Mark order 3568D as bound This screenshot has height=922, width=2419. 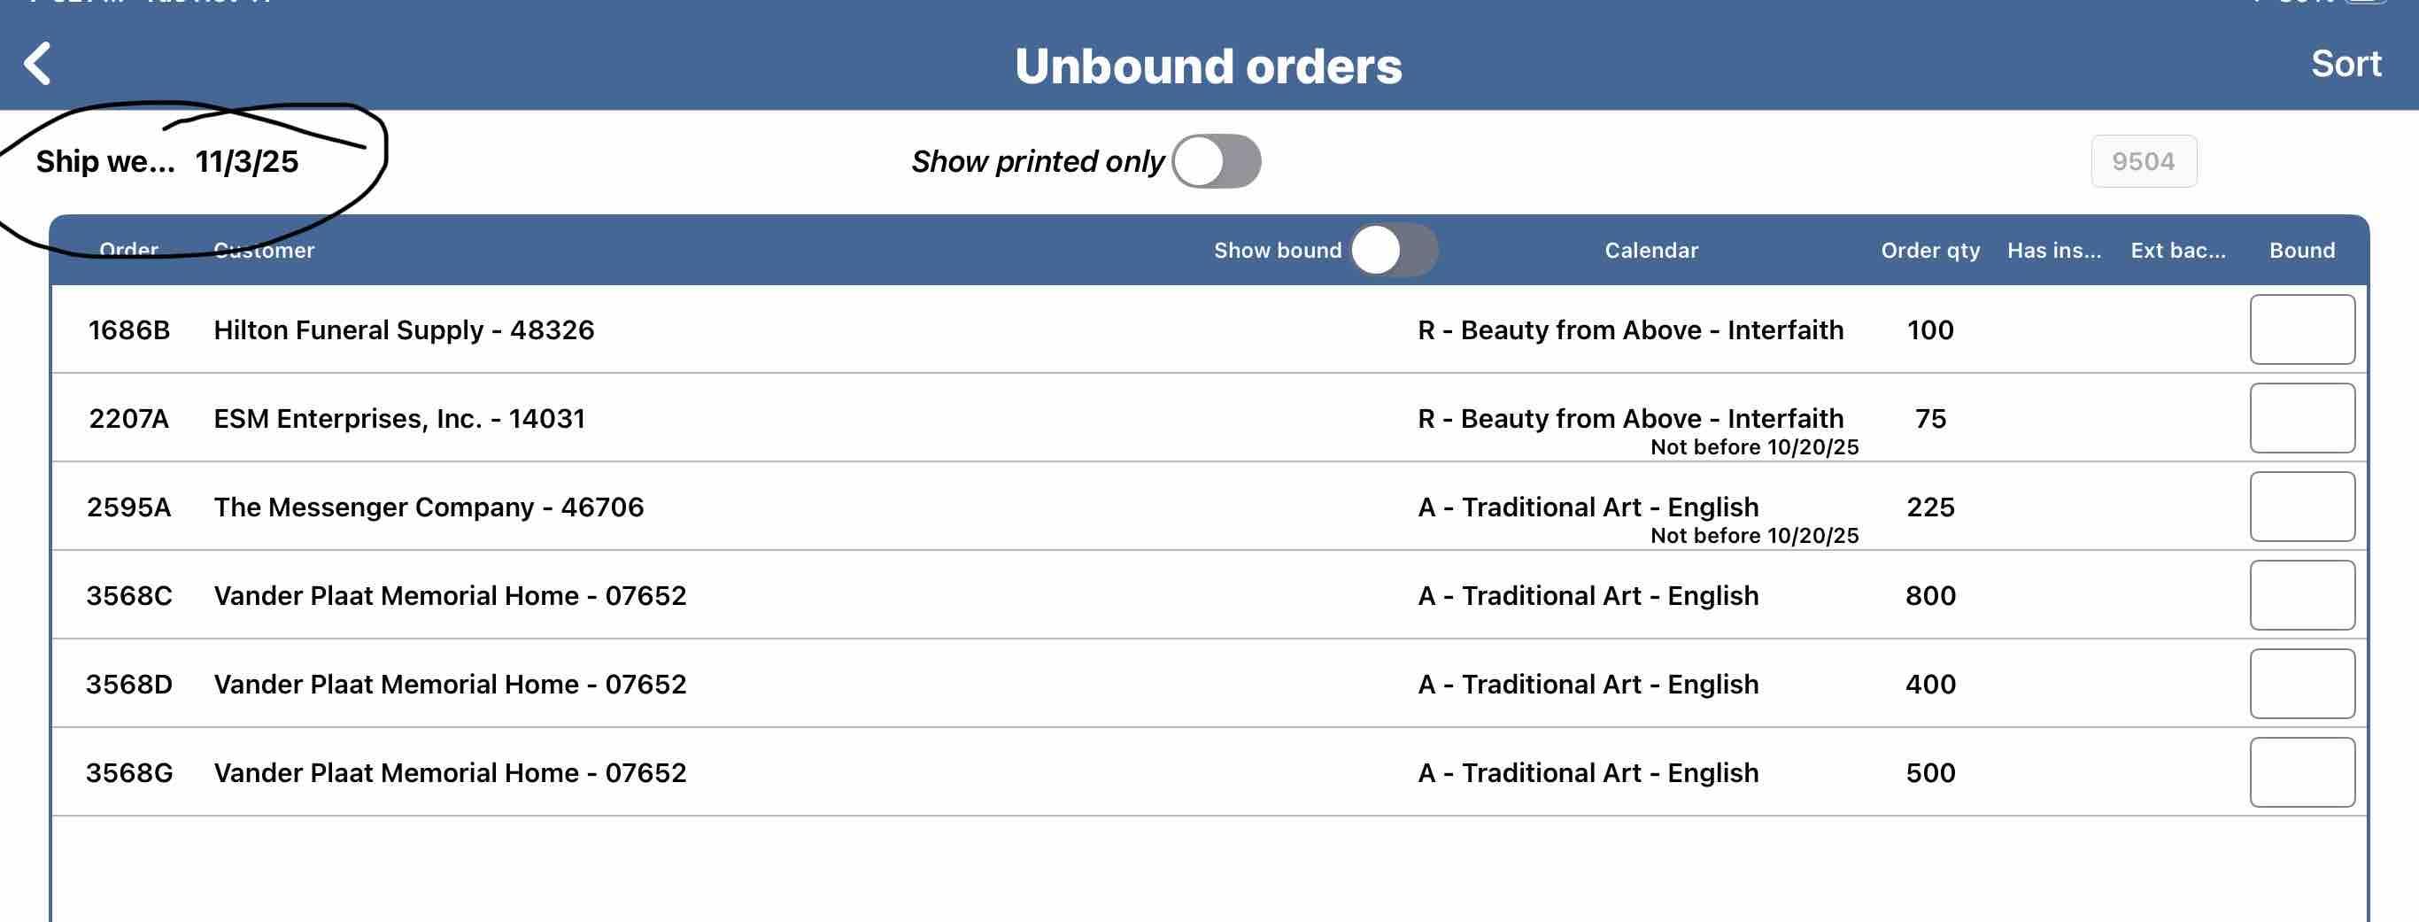point(2301,684)
